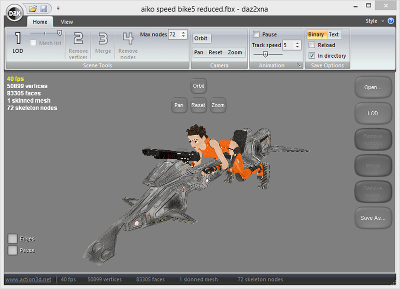Expand the quick access toolbar customize arrow
The width and height of the screenshot is (400, 289).
tap(58, 9)
